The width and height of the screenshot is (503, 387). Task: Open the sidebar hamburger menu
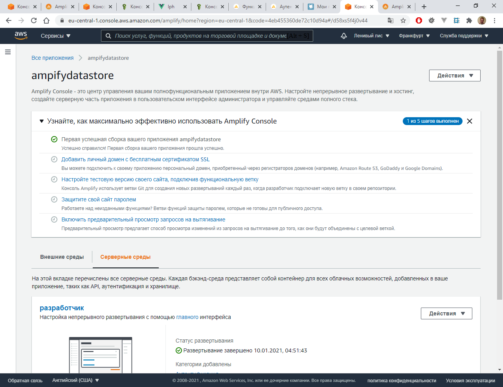click(8, 52)
